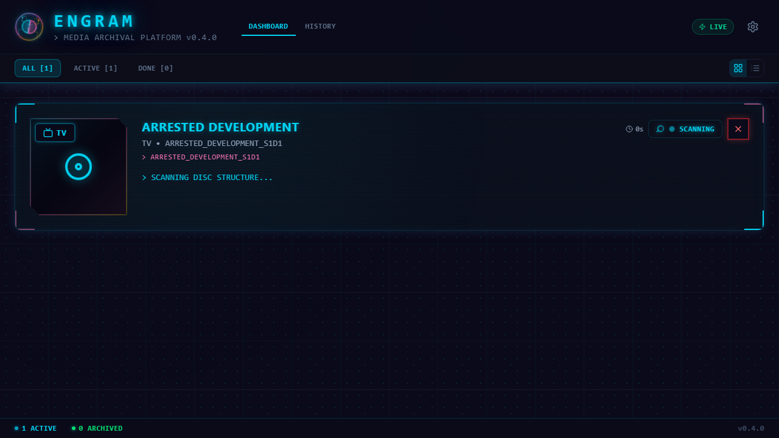Screen dimensions: 779x438
Task: Switch to list view layout
Action: [755, 68]
